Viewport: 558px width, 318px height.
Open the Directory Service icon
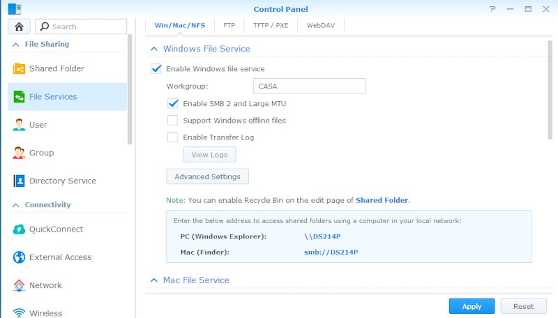click(x=19, y=181)
